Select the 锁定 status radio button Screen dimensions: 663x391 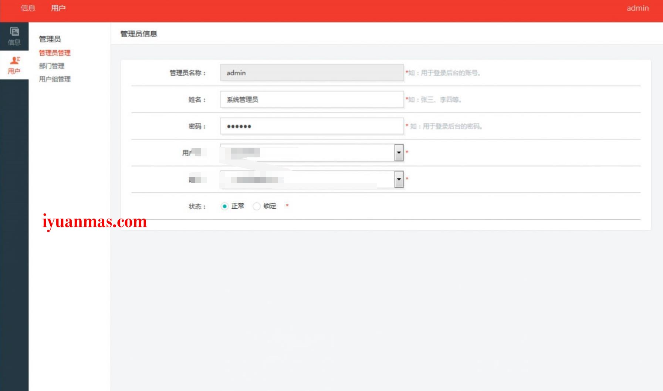click(256, 206)
